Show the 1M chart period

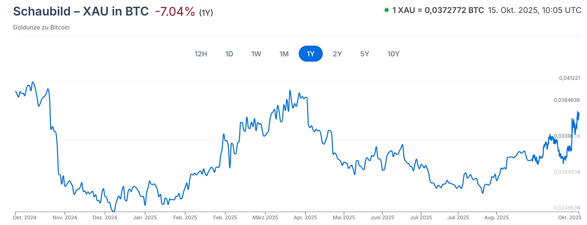284,54
